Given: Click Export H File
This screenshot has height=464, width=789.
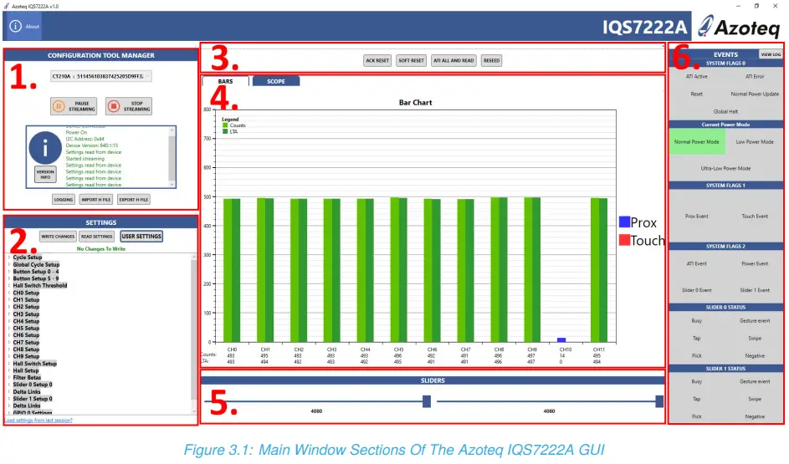Looking at the screenshot, I should pyautogui.click(x=133, y=200).
